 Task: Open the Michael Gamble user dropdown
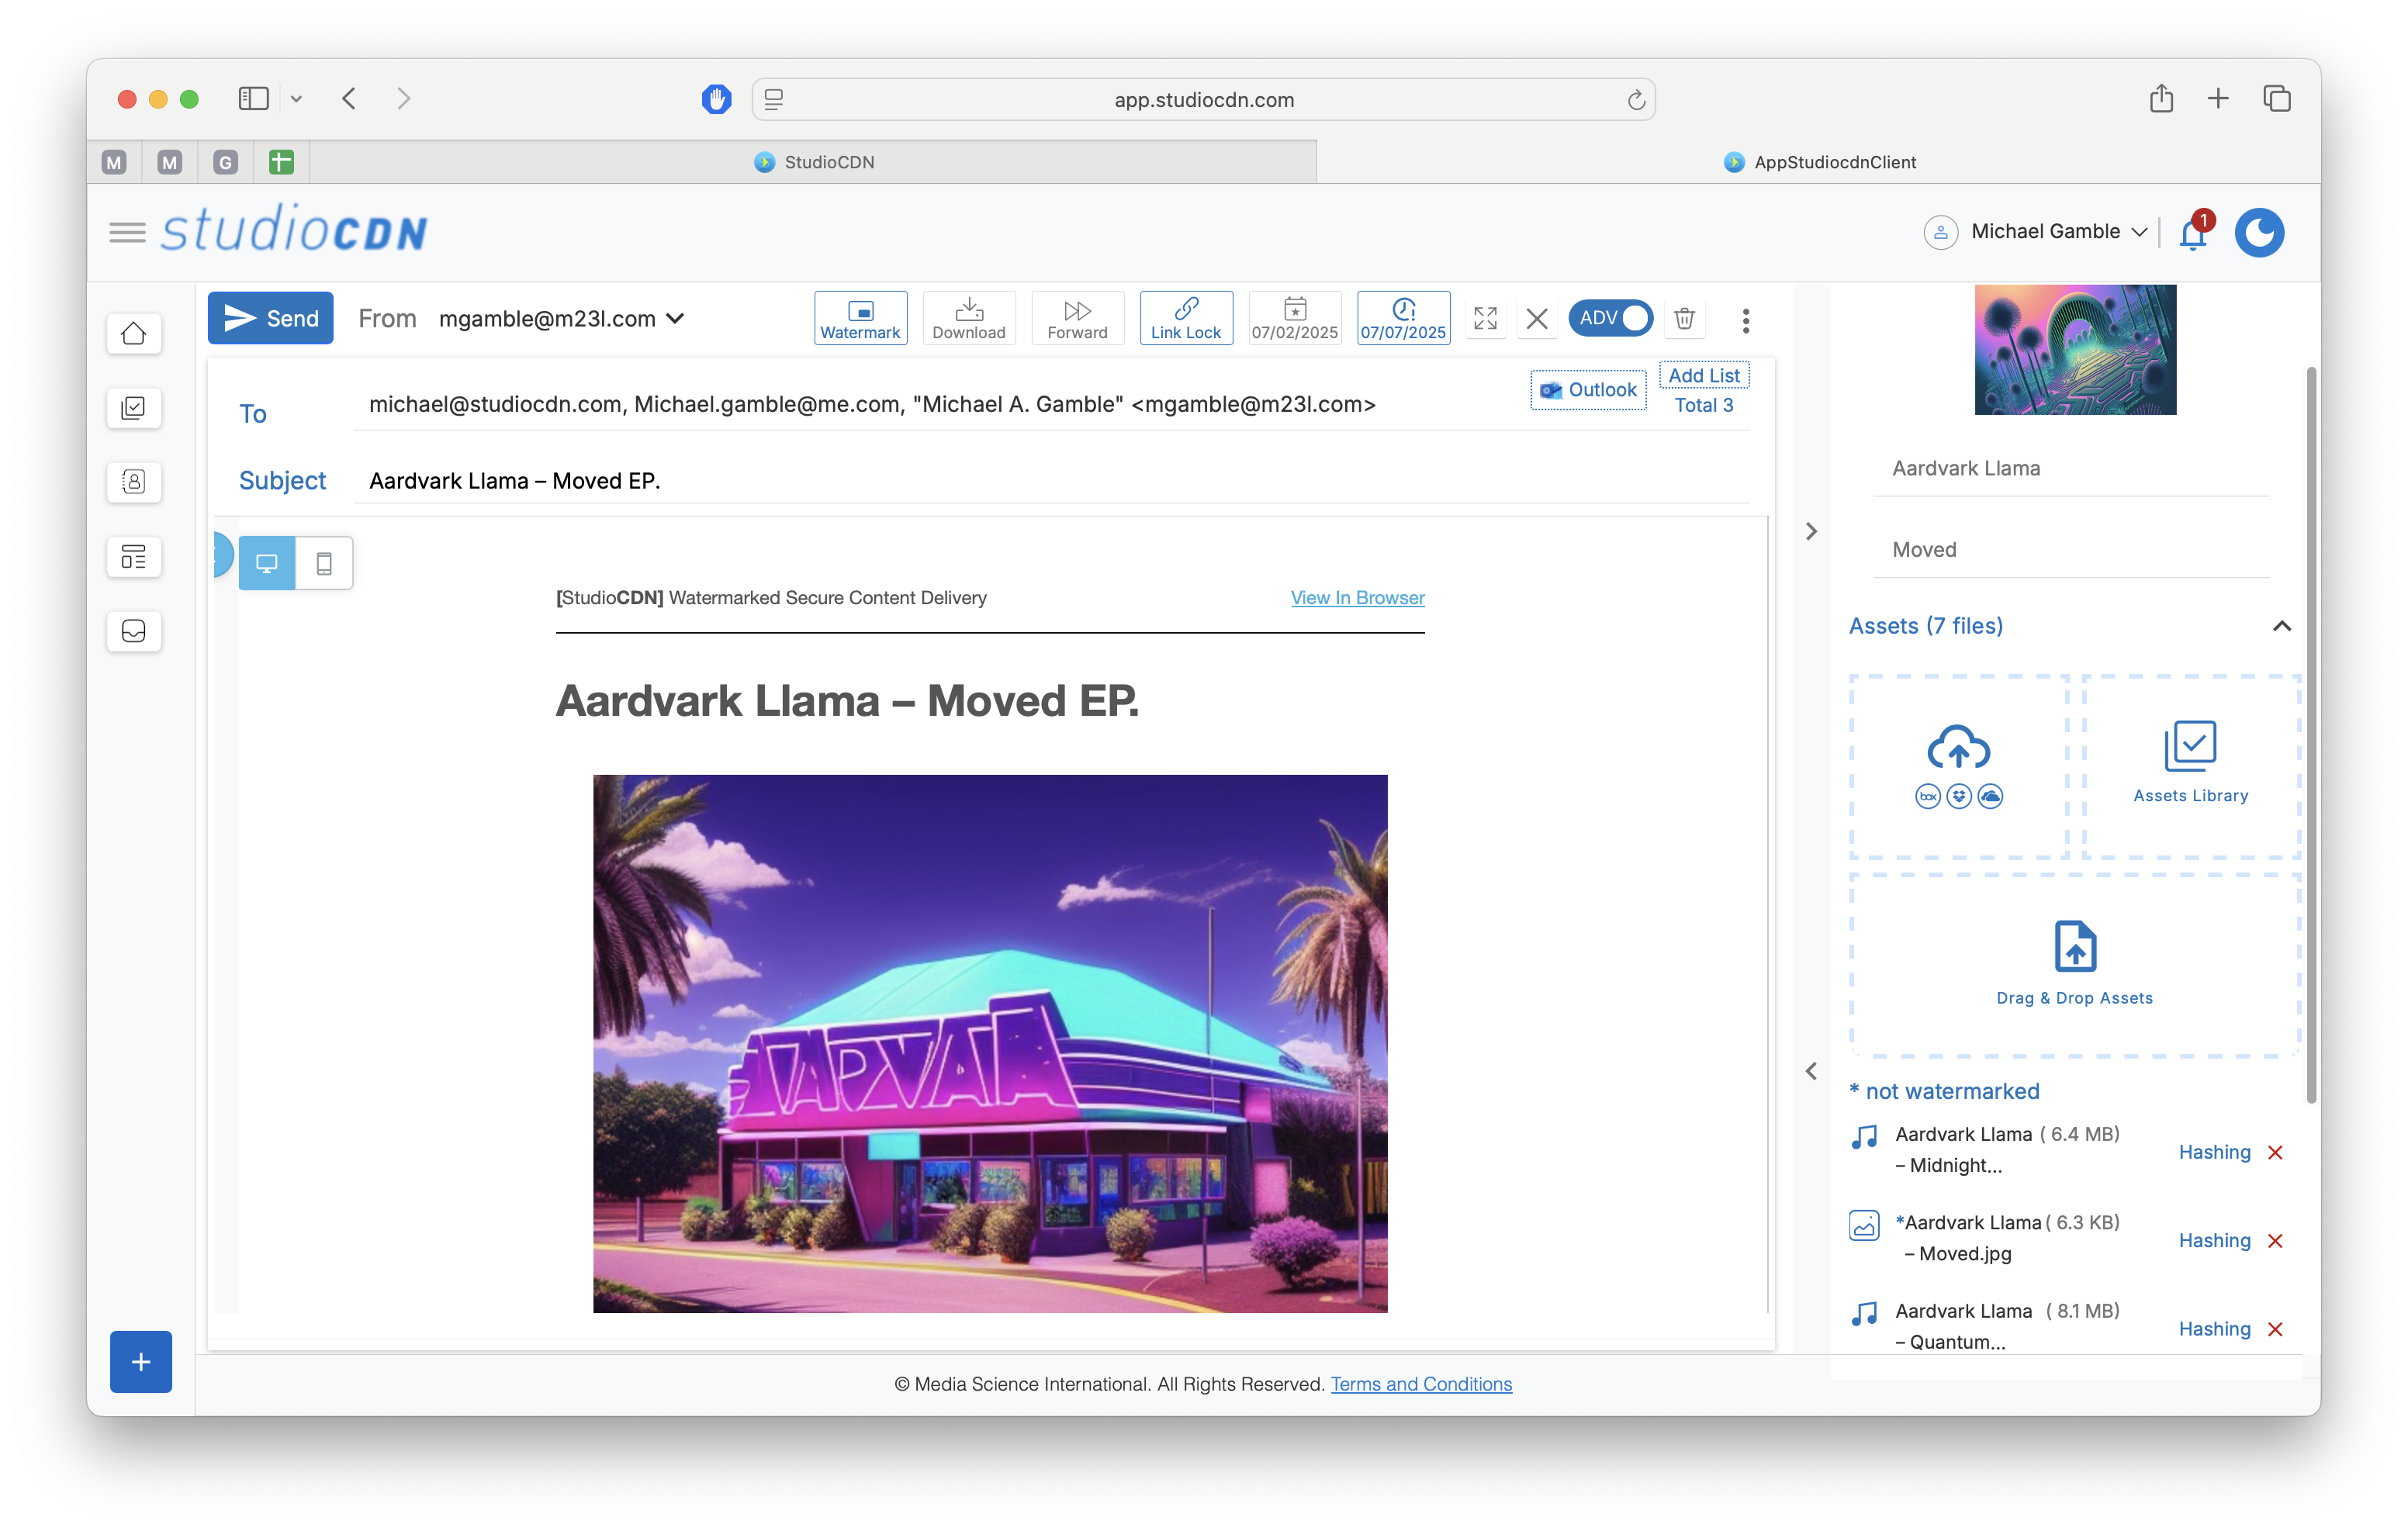tap(2036, 231)
